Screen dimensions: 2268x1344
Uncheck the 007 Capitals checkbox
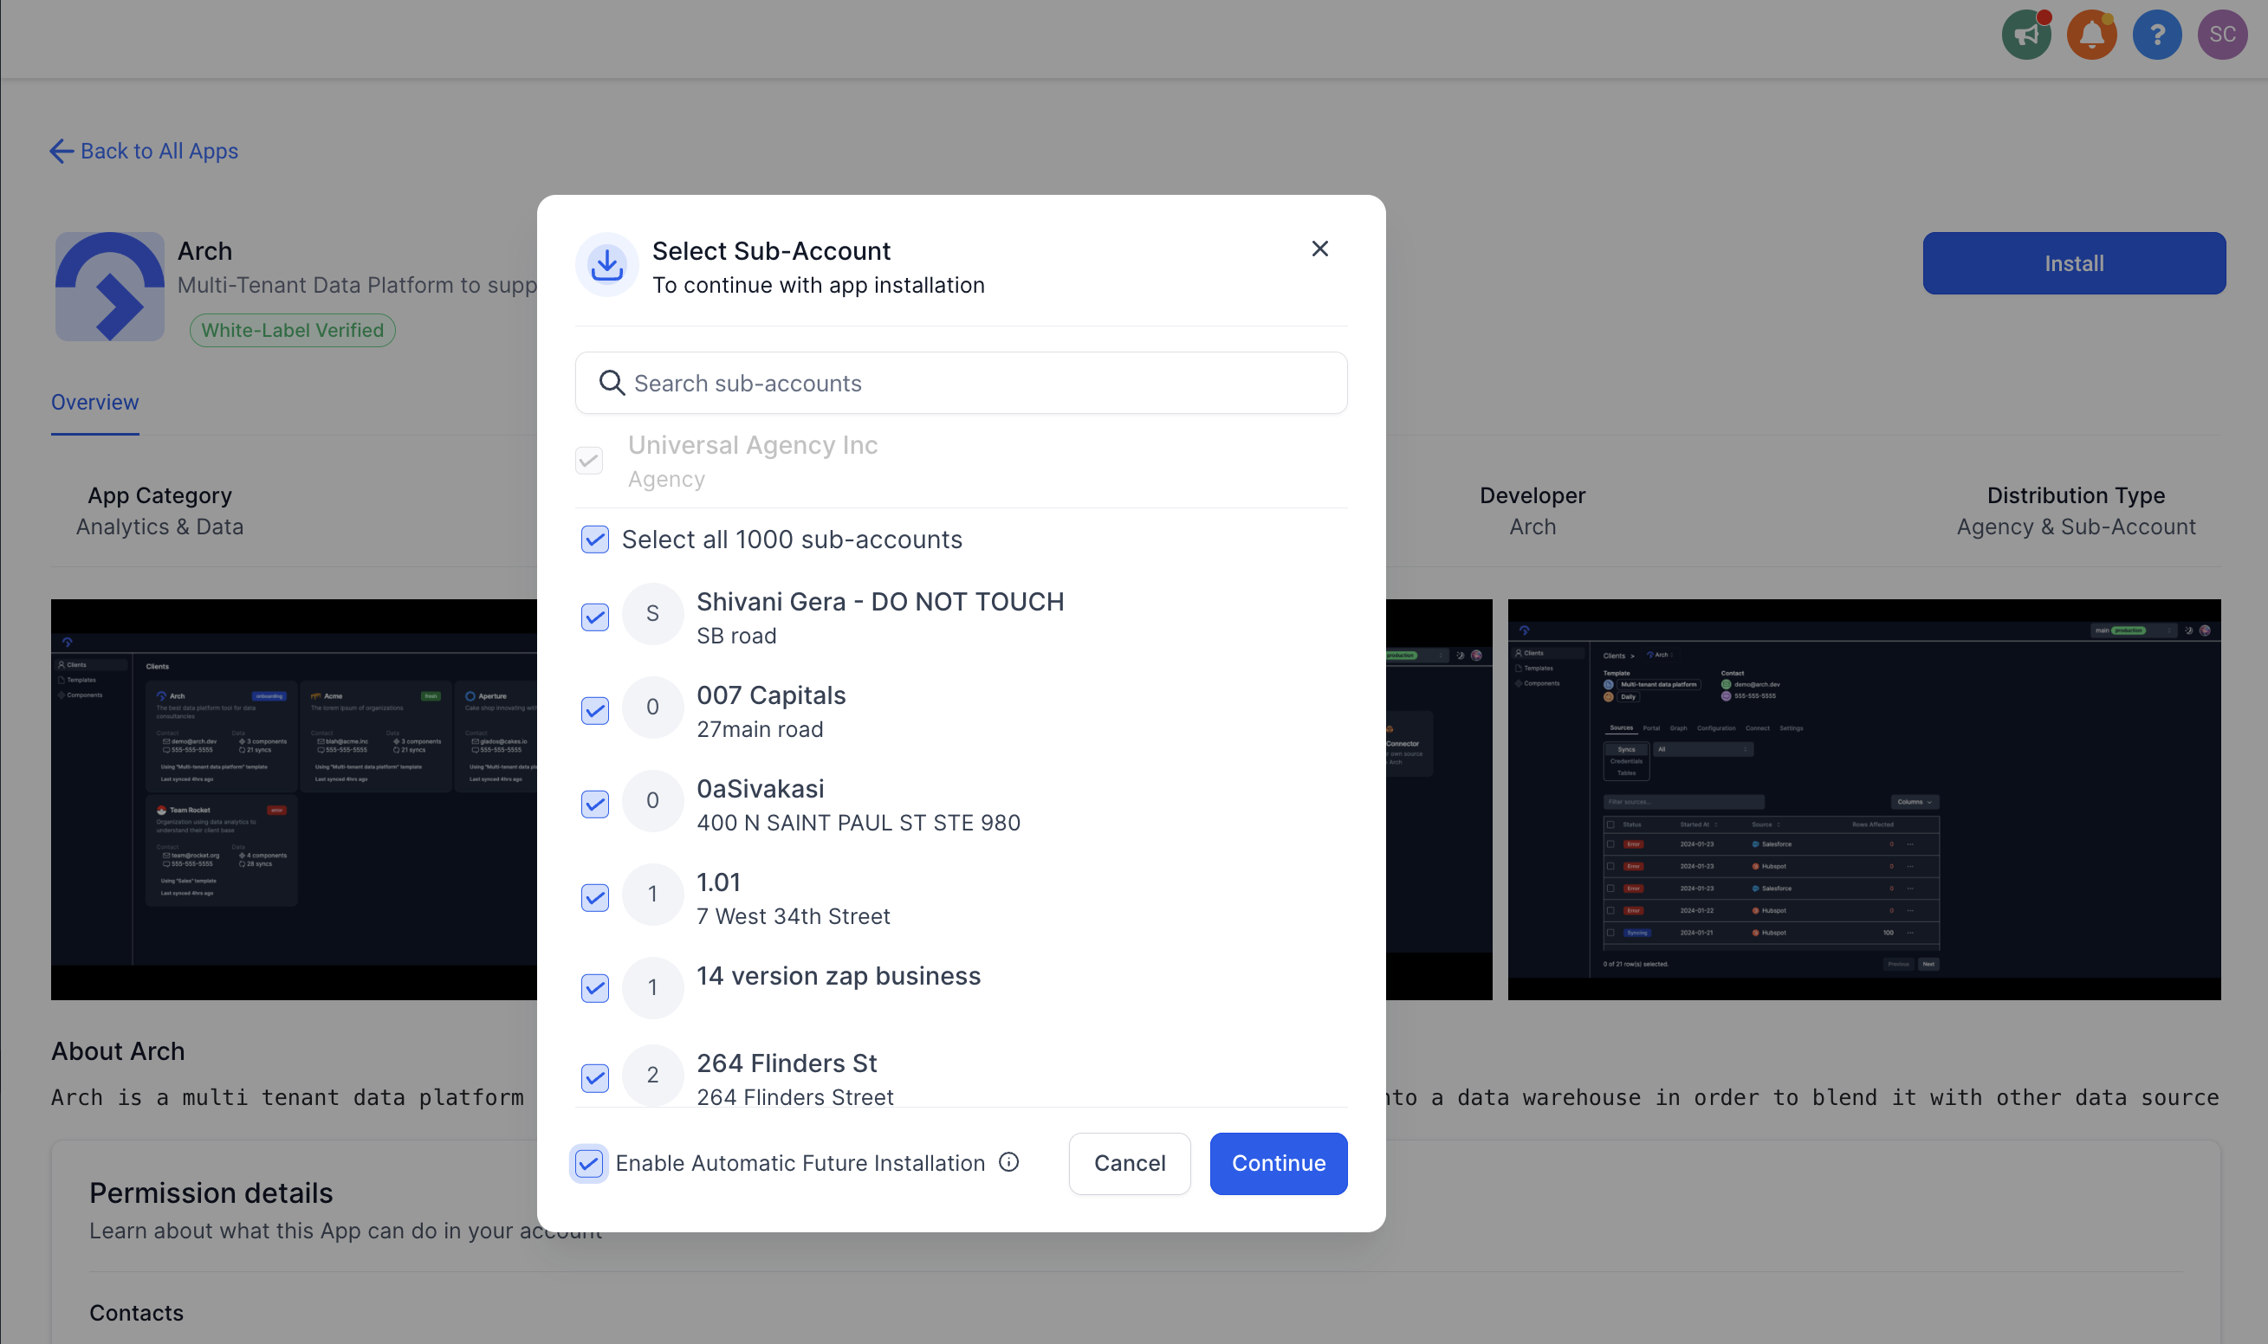click(595, 711)
